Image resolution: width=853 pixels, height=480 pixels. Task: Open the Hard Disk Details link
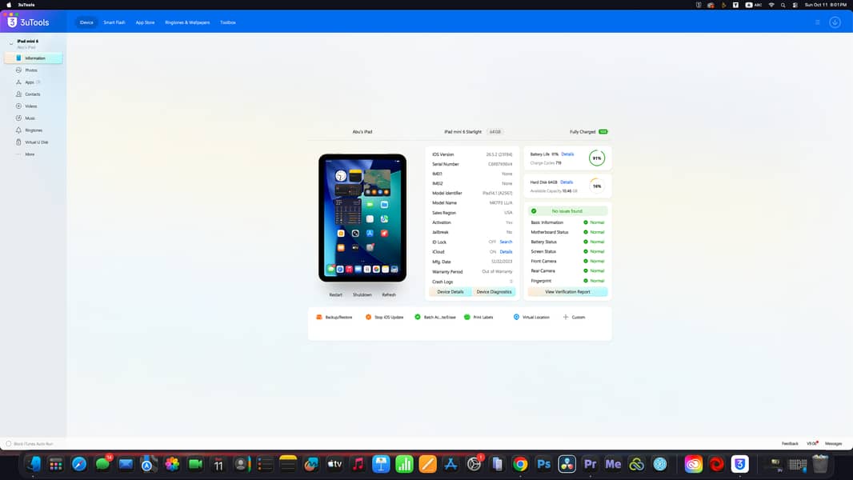point(567,182)
